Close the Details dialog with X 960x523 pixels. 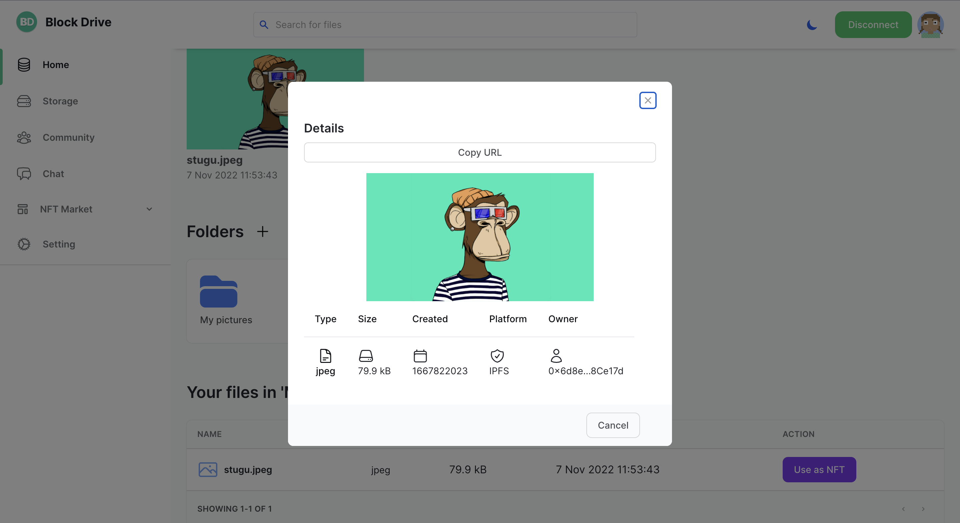point(648,100)
